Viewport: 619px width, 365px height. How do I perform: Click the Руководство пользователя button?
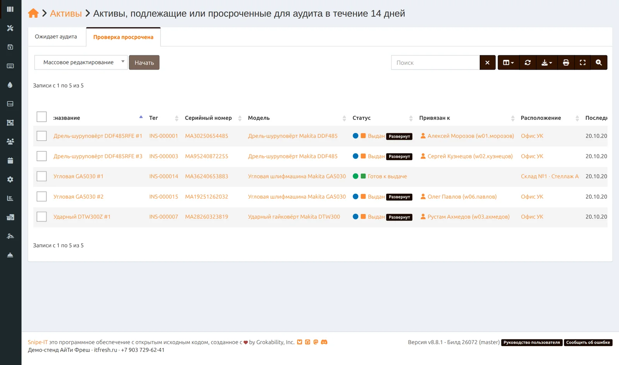click(x=532, y=343)
